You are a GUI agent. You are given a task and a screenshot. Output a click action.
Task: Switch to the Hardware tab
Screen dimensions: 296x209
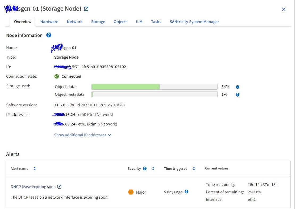tap(49, 21)
